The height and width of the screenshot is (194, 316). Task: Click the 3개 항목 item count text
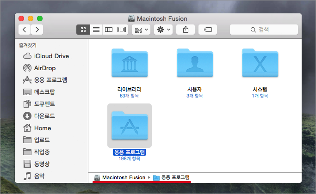point(195,96)
